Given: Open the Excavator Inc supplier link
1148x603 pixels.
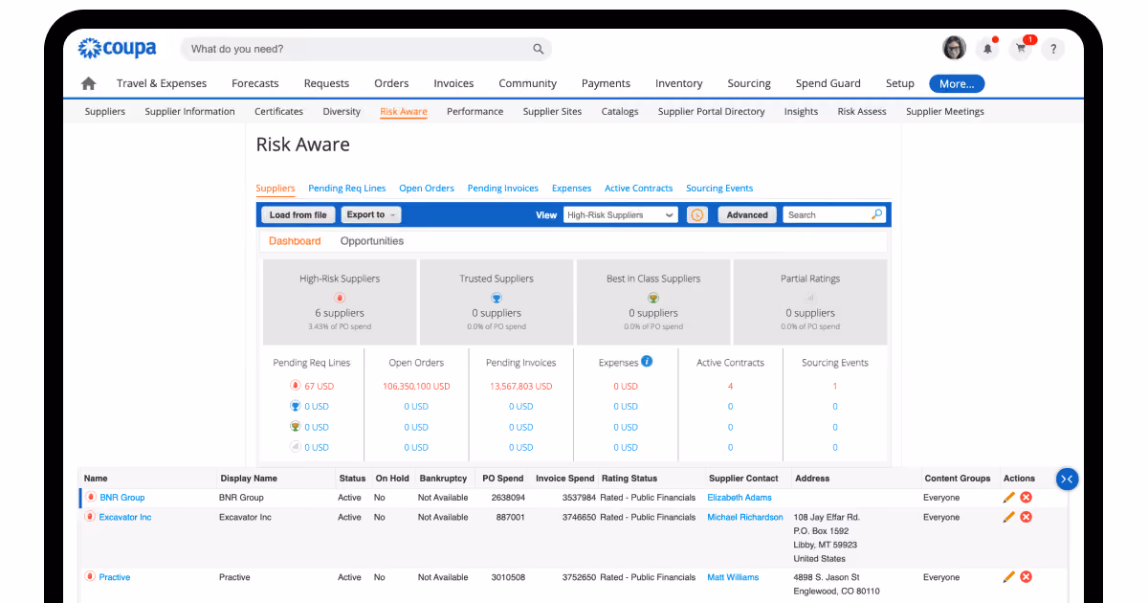Looking at the screenshot, I should point(125,517).
